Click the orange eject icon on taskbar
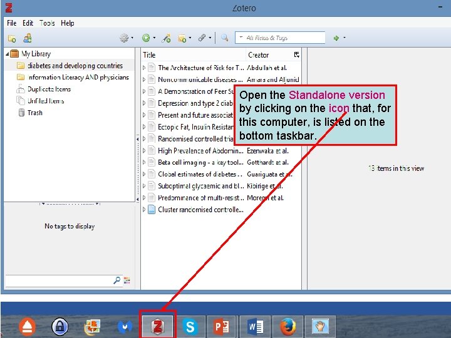 (28, 327)
